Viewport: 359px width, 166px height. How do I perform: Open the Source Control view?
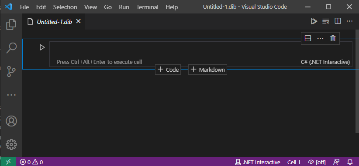11,71
